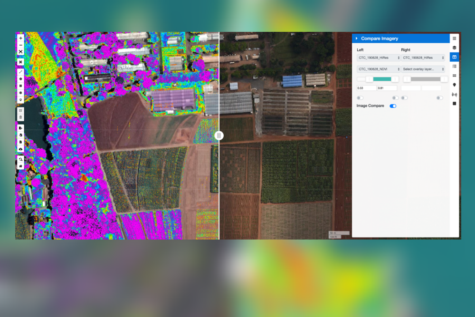This screenshot has width=475, height=317.
Task: Disable the Image Compare toggle
Action: pyautogui.click(x=393, y=106)
